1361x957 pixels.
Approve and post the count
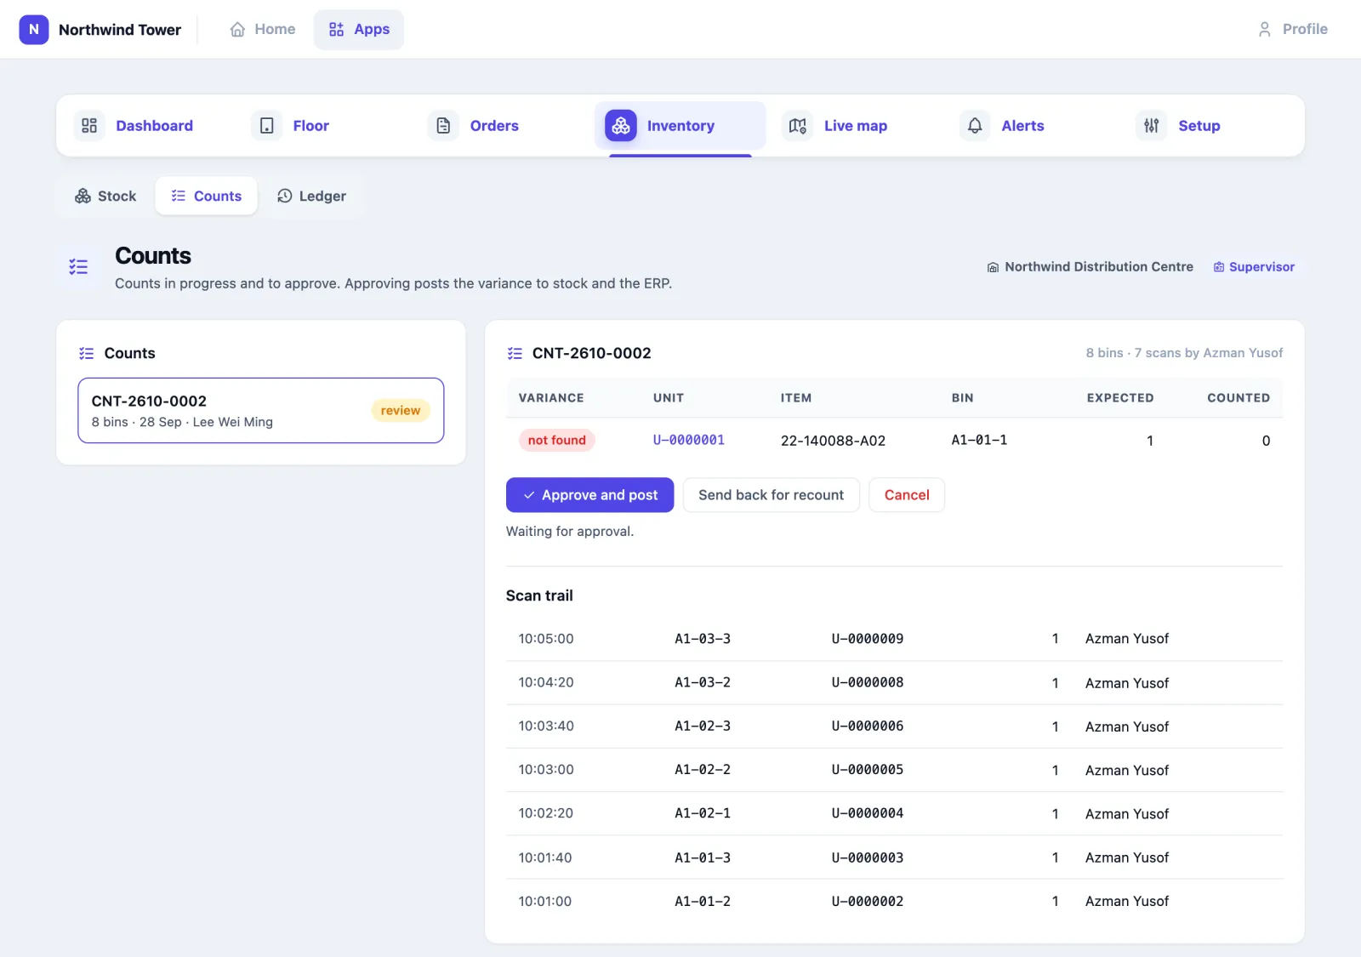click(x=589, y=495)
